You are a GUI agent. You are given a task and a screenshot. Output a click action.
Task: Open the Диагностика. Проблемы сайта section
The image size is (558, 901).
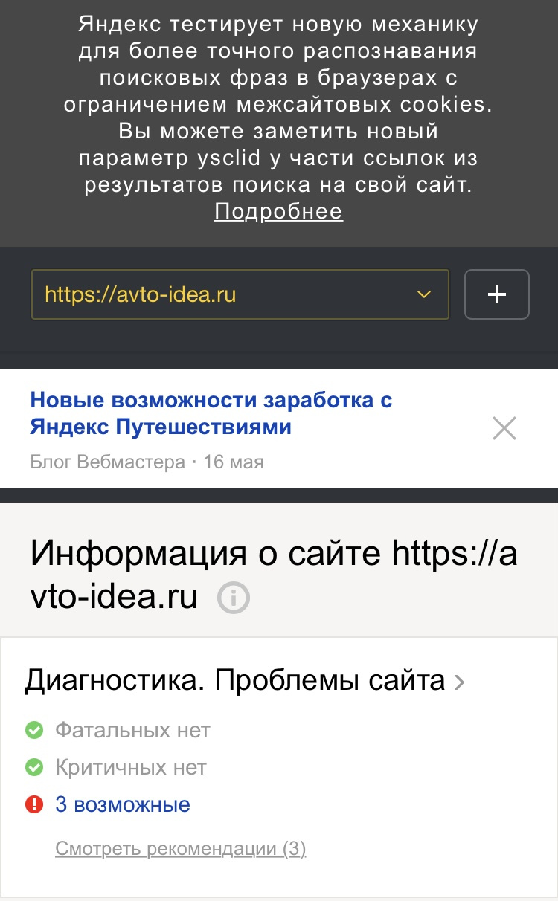(235, 680)
